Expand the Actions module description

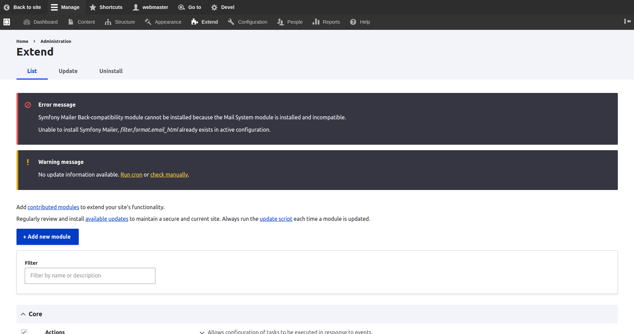202,332
